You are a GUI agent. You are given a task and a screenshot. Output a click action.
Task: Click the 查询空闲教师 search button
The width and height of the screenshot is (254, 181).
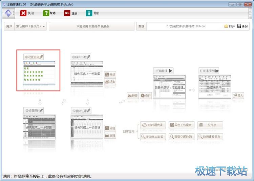(182, 137)
